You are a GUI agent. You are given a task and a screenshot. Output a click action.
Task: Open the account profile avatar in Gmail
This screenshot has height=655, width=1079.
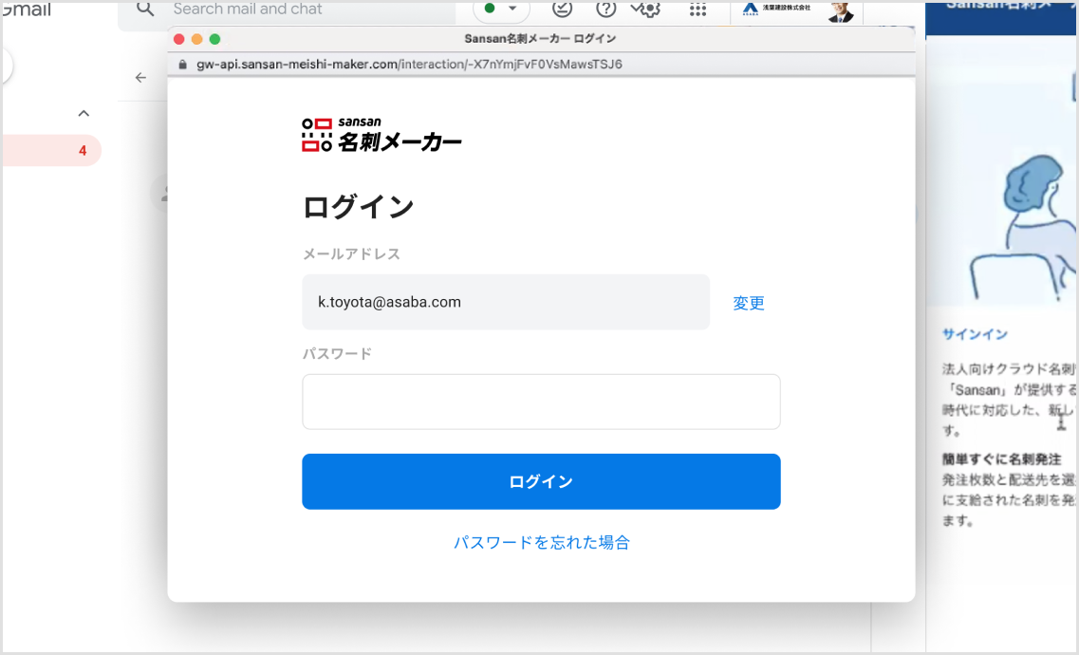[841, 10]
